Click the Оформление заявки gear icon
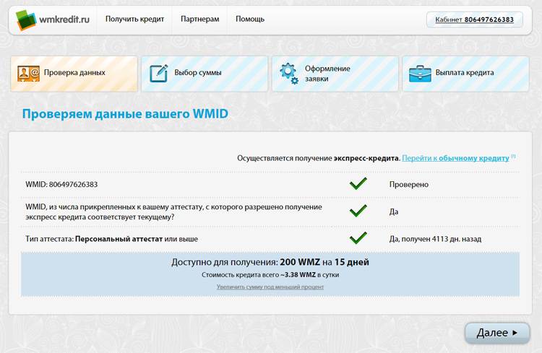The width and height of the screenshot is (542, 353). 289,74
